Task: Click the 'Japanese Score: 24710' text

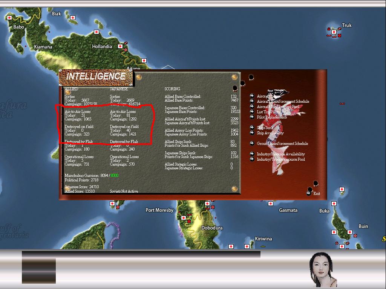Action: (82, 187)
